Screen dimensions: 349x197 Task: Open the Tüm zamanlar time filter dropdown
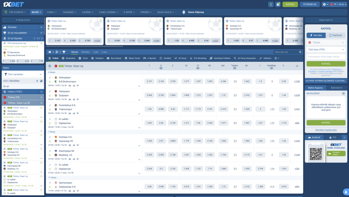(23, 74)
